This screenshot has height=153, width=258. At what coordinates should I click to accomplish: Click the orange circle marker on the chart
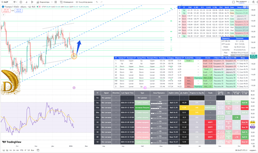74,56
